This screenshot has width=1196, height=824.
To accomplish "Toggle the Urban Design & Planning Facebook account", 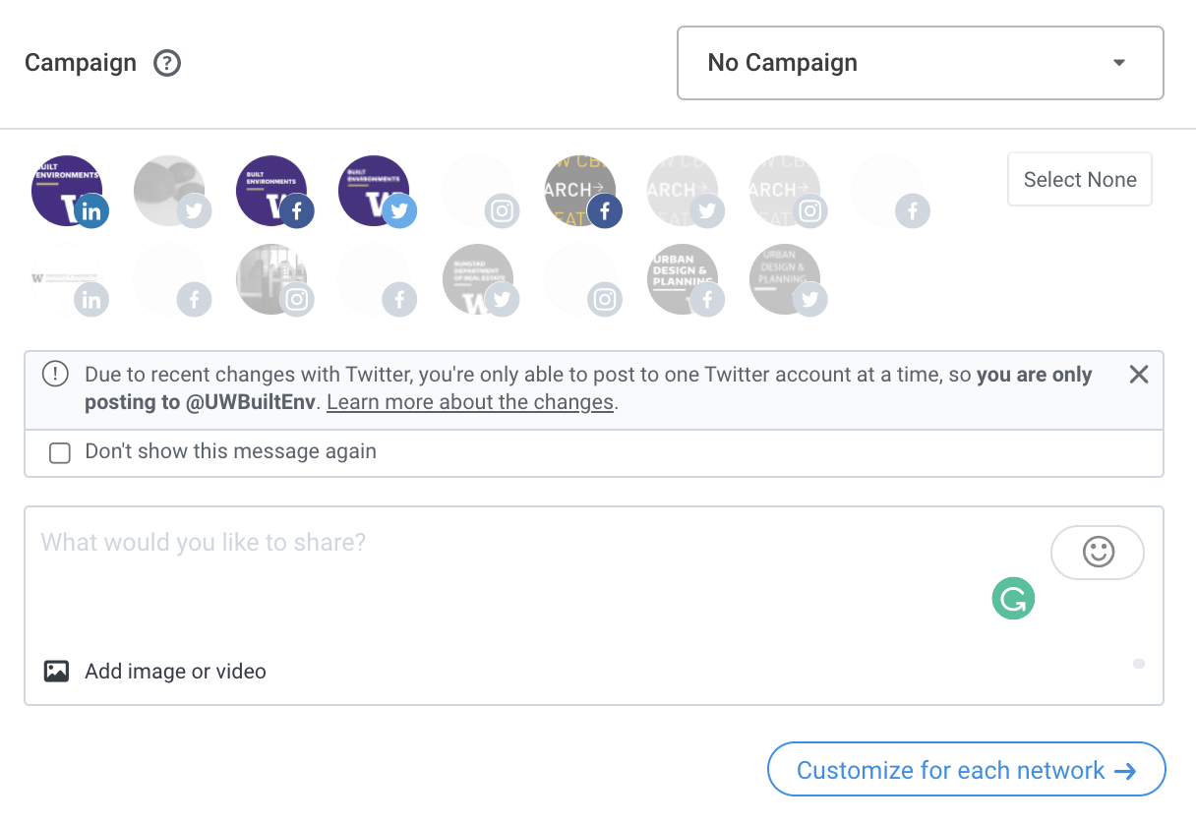I will click(685, 279).
